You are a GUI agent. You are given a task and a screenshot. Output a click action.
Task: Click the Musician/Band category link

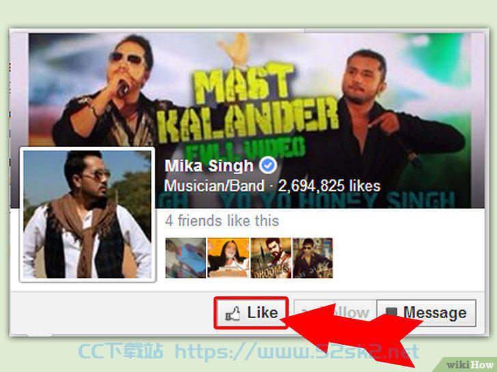point(214,186)
